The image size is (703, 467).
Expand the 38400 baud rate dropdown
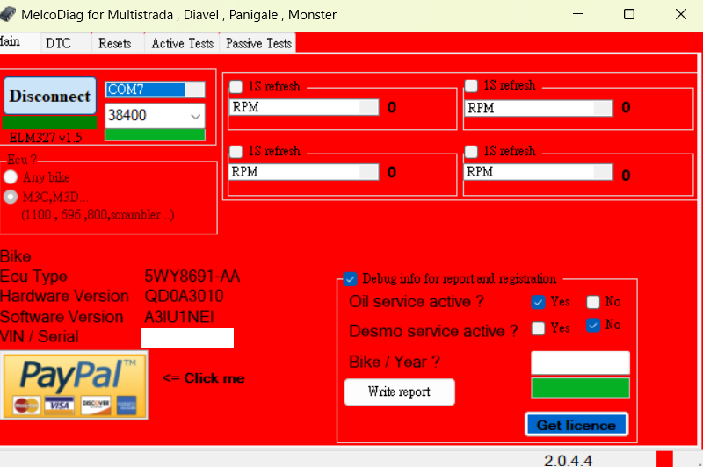[x=155, y=116]
